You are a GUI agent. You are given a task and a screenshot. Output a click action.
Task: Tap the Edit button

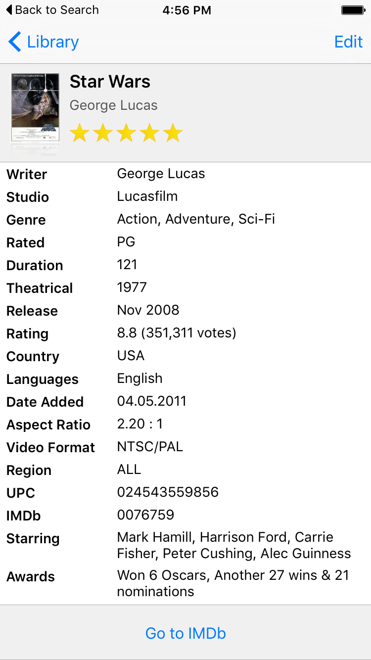(349, 42)
